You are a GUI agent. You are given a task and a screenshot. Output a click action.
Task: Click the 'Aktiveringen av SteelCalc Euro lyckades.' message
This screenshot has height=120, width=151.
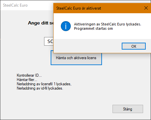(x=108, y=24)
